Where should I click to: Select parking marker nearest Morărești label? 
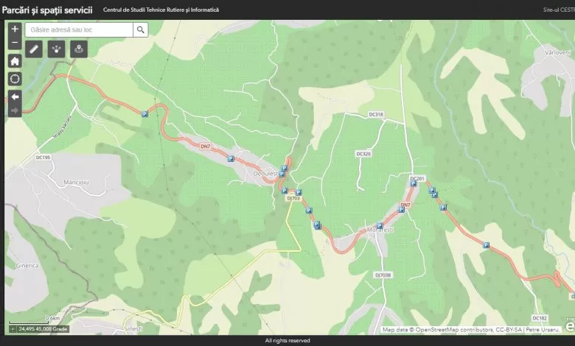(x=380, y=225)
